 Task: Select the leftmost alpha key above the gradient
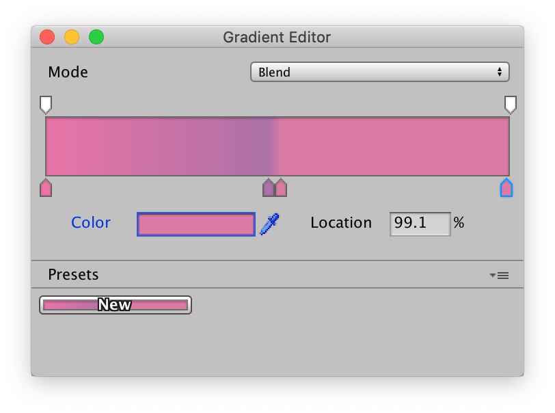[46, 103]
